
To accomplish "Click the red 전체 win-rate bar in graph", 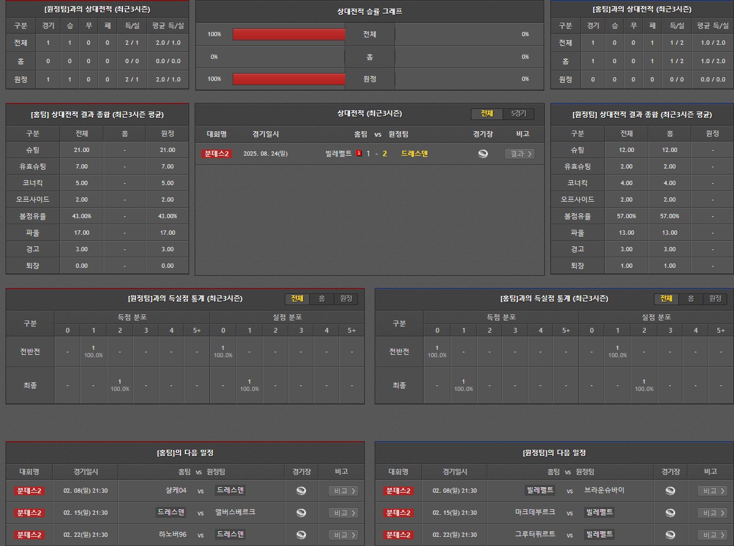I will (x=289, y=34).
